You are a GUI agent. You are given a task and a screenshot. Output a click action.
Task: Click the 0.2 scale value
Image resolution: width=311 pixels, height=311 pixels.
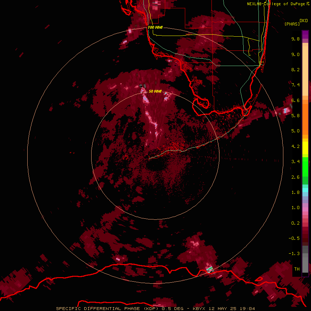point(295,223)
